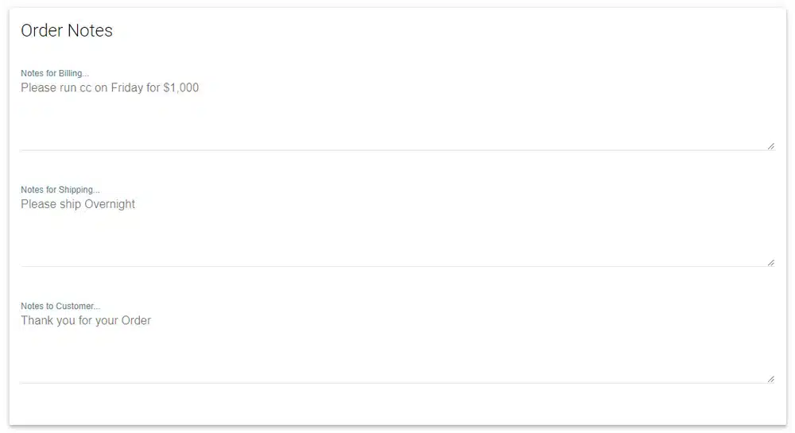Click the Notes for Shipping resize handle
Image resolution: width=795 pixels, height=433 pixels.
tap(770, 262)
